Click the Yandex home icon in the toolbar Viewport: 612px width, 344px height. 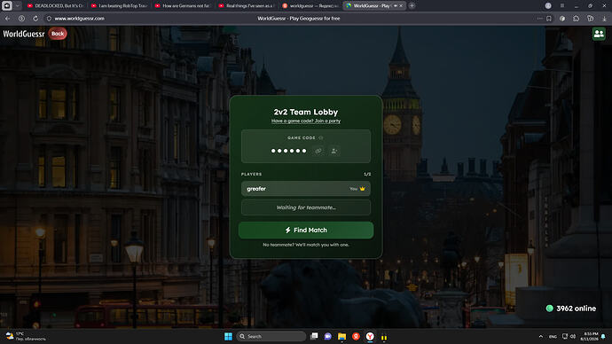[21, 19]
